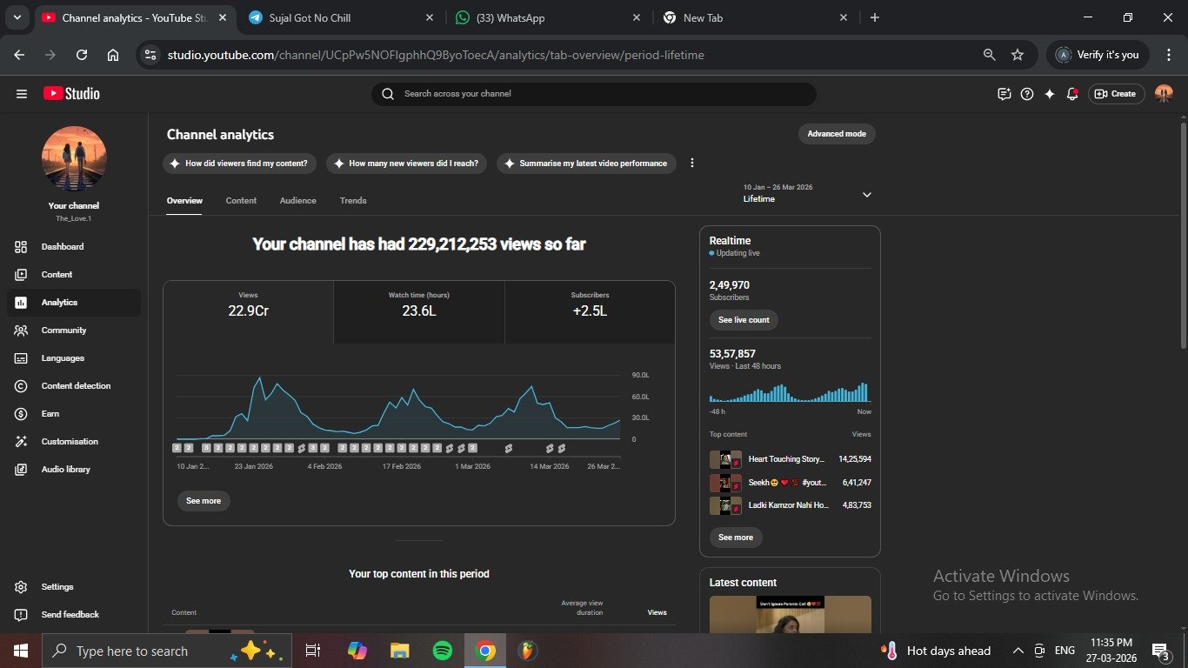Go to Earn in the sidebar
This screenshot has height=668, width=1188.
(50, 414)
